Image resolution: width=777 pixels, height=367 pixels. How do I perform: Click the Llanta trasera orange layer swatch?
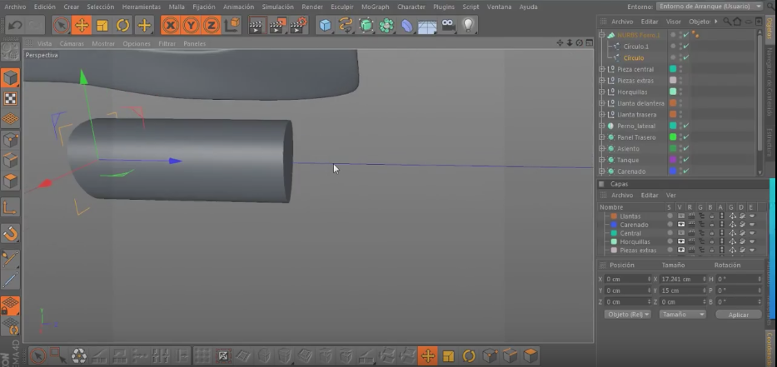pos(673,114)
